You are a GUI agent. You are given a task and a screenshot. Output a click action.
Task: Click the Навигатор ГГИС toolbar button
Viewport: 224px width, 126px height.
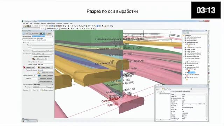51,28
